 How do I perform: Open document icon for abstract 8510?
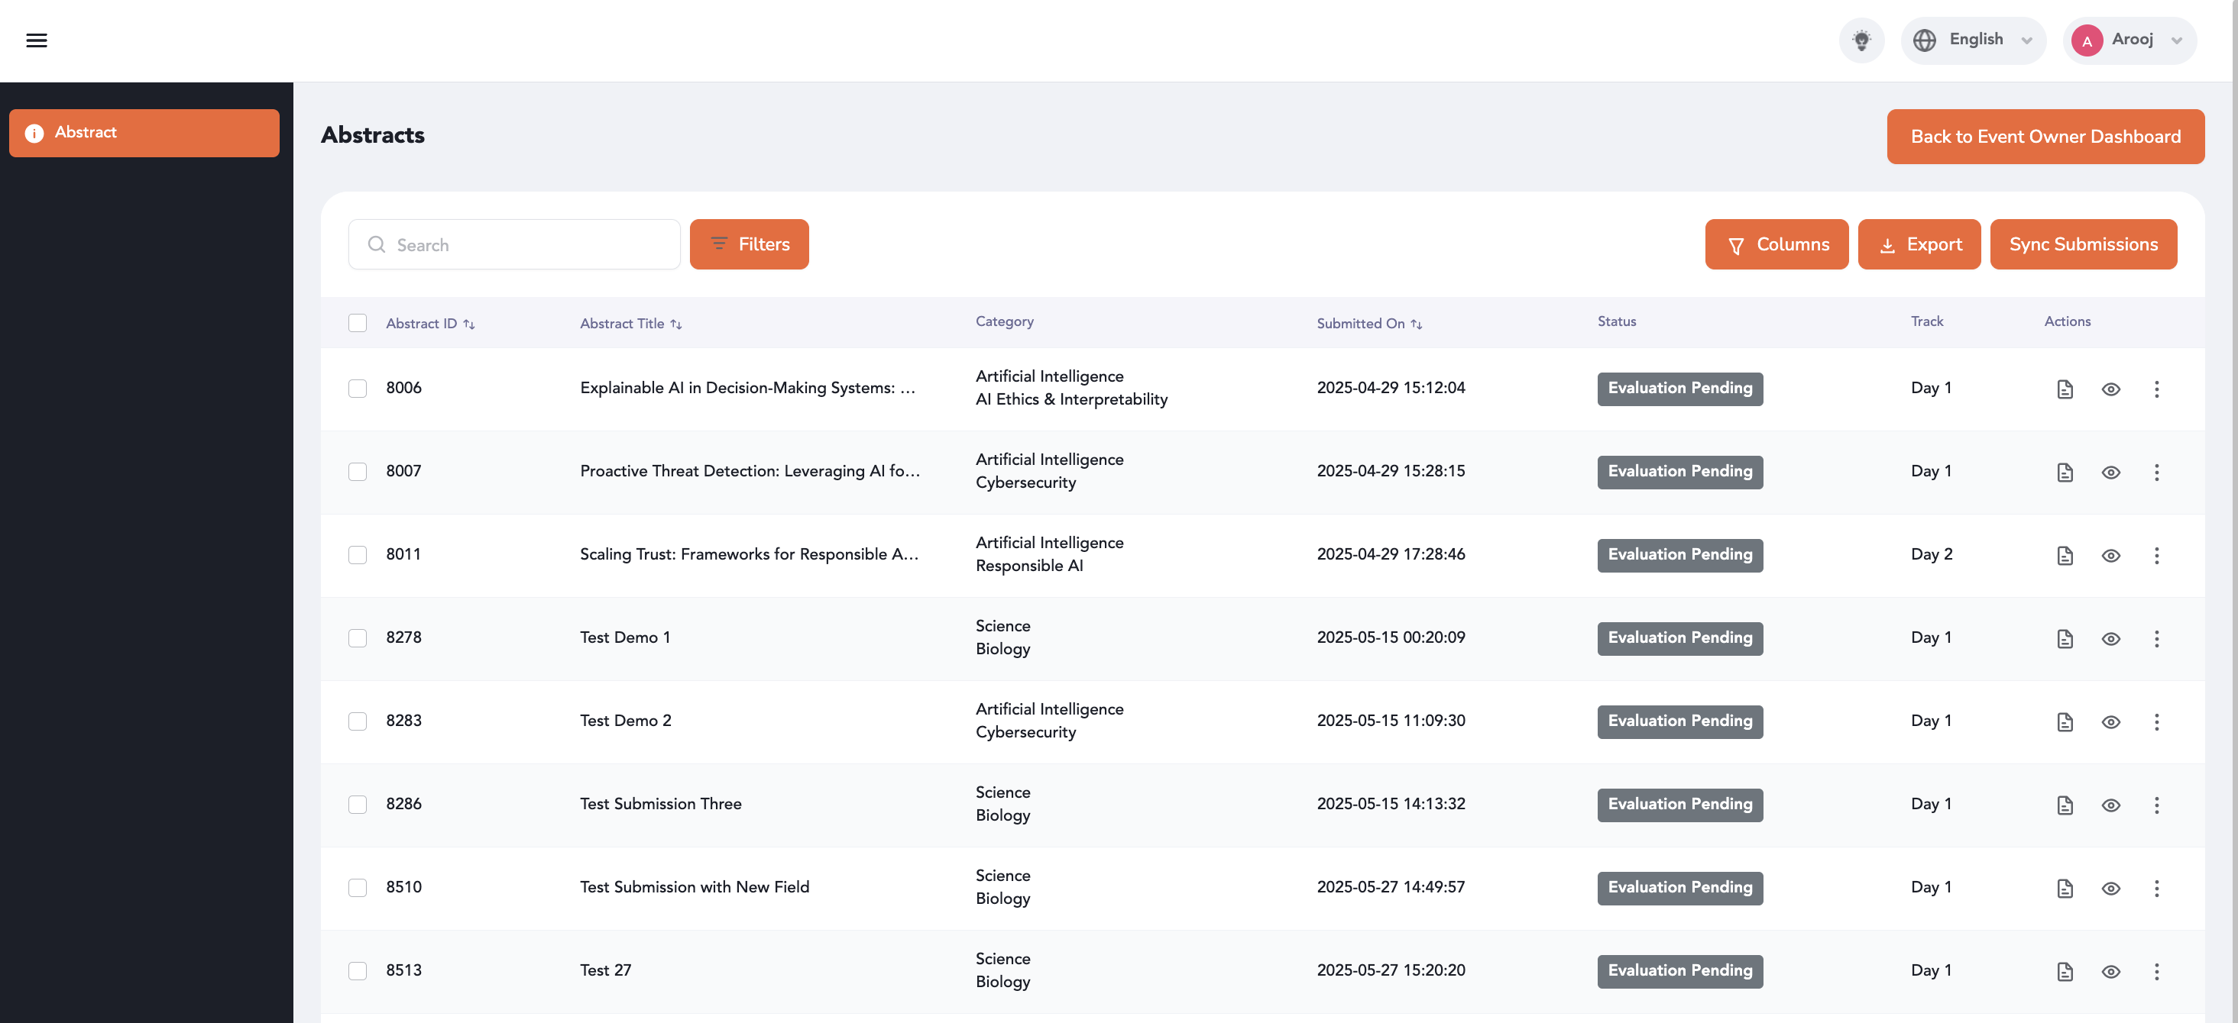2065,889
